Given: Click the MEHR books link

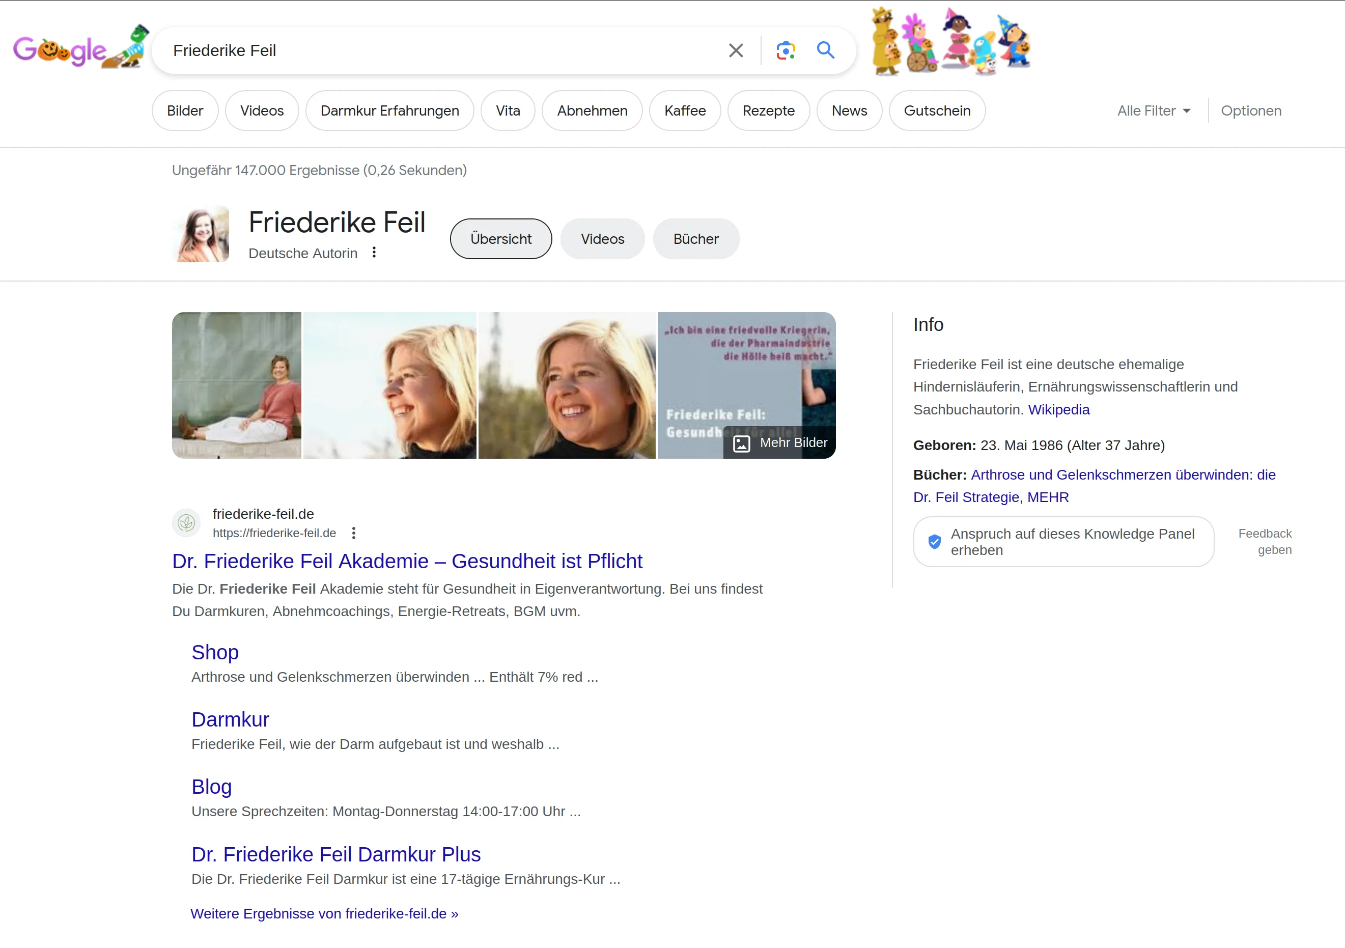Looking at the screenshot, I should coord(1048,497).
